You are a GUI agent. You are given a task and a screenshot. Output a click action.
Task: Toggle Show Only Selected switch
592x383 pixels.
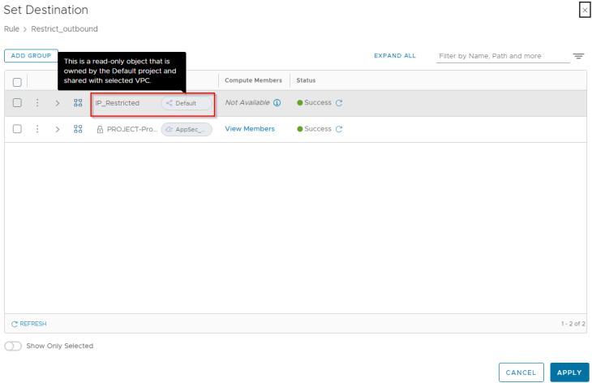pyautogui.click(x=13, y=346)
